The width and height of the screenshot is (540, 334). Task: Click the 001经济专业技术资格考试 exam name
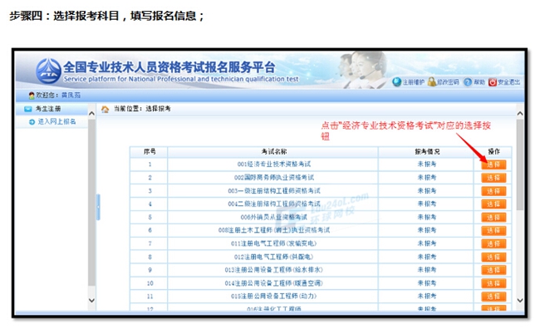click(273, 165)
